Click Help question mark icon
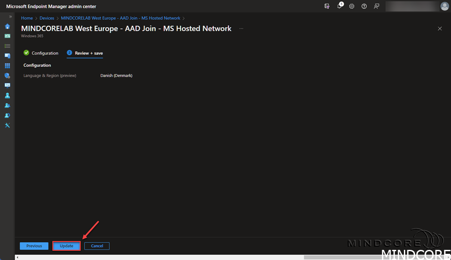Screen dimensions: 451x260 364,6
